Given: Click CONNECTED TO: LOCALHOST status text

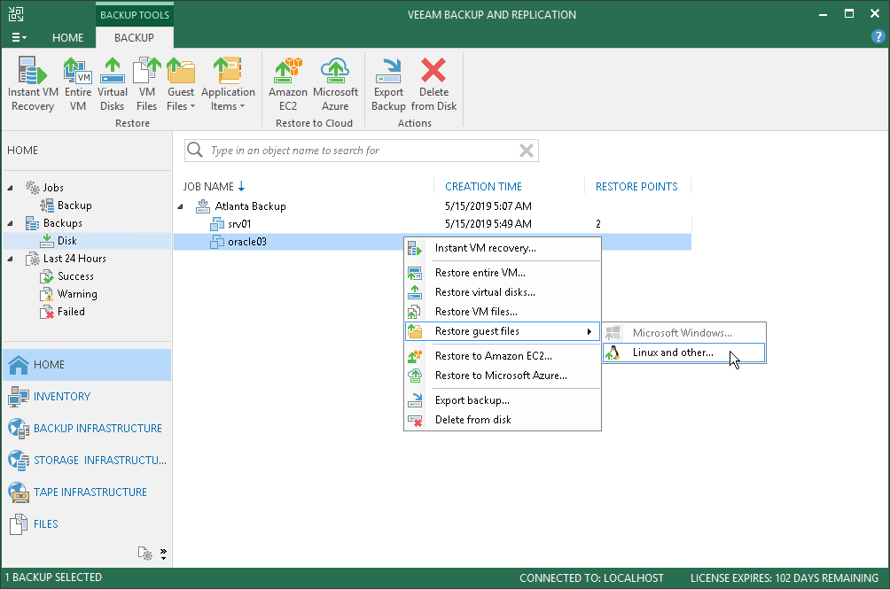Looking at the screenshot, I should click(x=591, y=578).
